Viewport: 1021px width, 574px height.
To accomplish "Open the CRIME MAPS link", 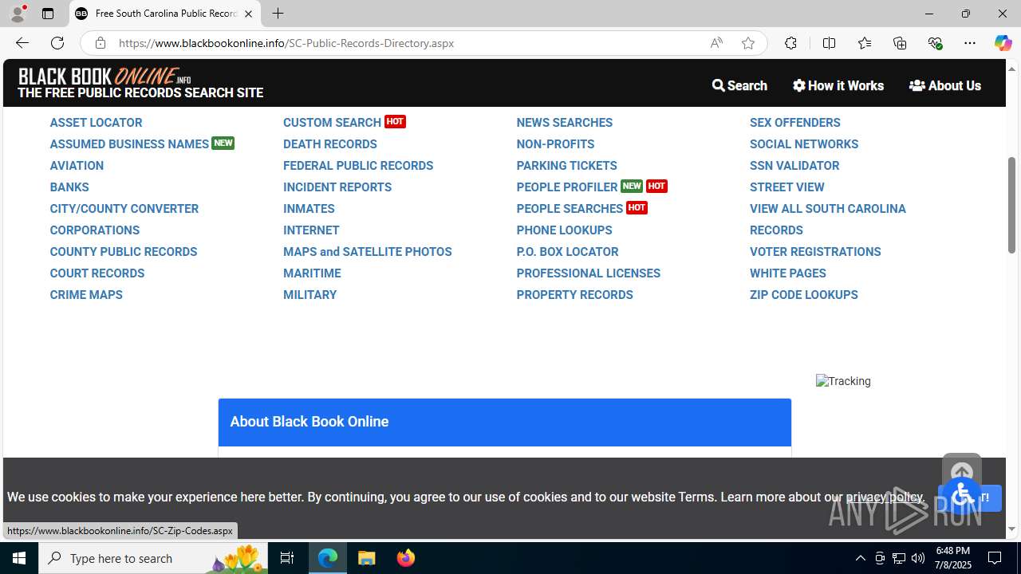I will [x=86, y=295].
